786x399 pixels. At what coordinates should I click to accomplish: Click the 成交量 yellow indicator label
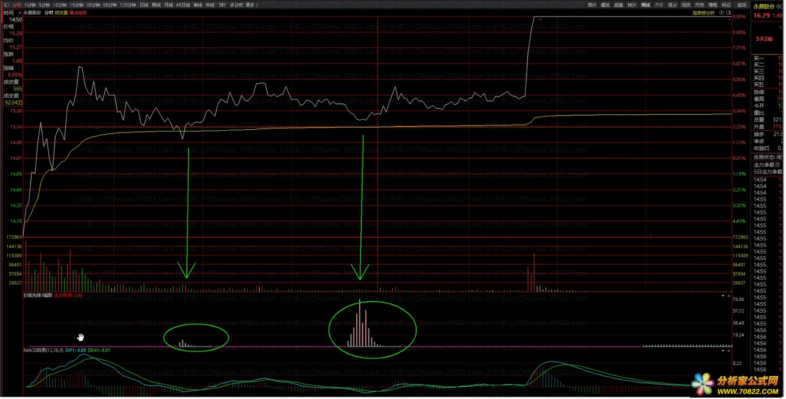point(61,13)
